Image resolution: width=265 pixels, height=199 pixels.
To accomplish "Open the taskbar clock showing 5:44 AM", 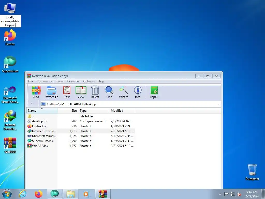I will (x=252, y=194).
